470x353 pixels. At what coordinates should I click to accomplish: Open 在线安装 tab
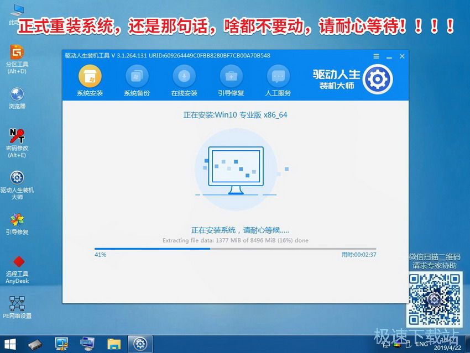click(x=184, y=81)
